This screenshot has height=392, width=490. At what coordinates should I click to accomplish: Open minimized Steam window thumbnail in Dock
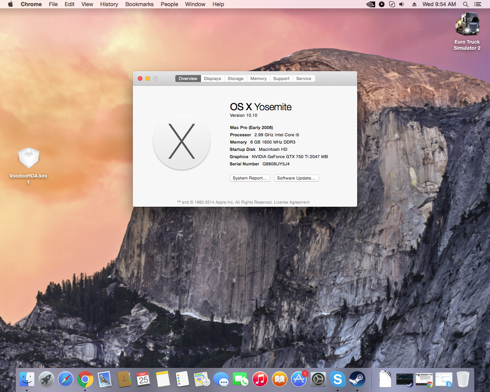[405, 379]
